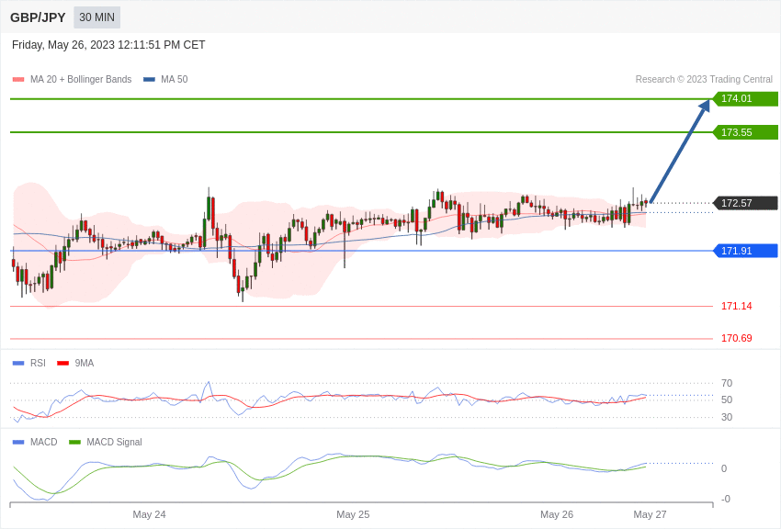Click the RSI 30 axis value
This screenshot has width=781, height=529.
[727, 417]
